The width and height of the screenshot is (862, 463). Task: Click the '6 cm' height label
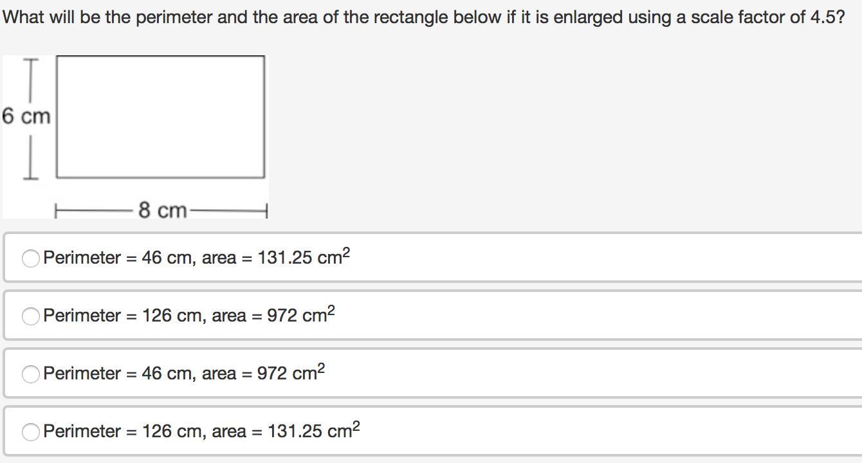click(x=26, y=116)
